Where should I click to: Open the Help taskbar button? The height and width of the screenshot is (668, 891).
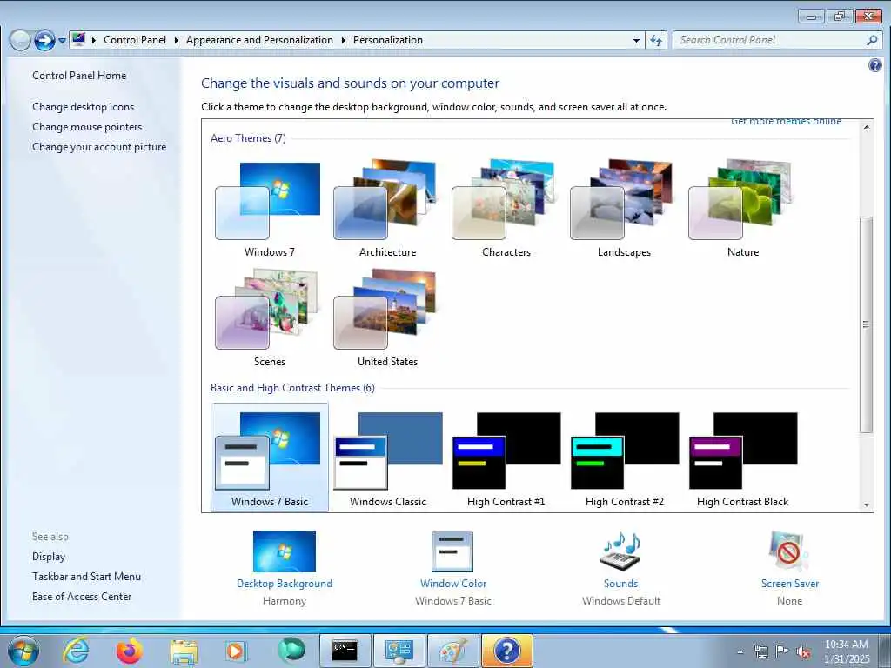tap(507, 651)
